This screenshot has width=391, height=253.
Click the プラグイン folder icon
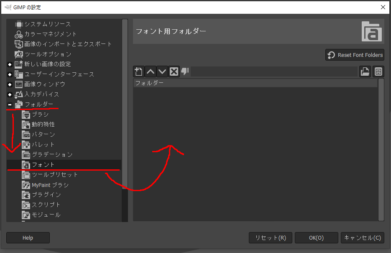coord(26,195)
